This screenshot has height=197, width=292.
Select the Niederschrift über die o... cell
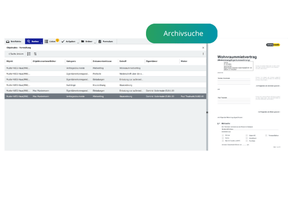pyautogui.click(x=131, y=74)
